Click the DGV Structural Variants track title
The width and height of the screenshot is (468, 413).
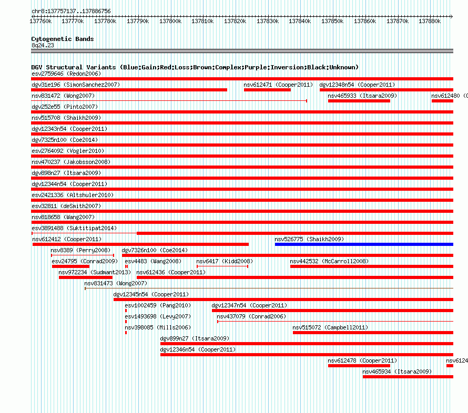point(195,67)
